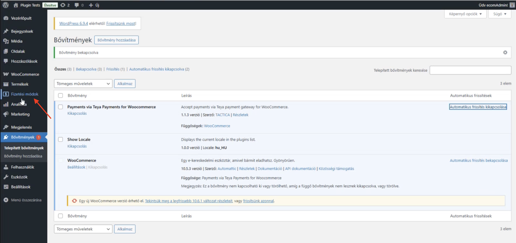
Task: Click the Oldalak pages icon
Action: 6,51
